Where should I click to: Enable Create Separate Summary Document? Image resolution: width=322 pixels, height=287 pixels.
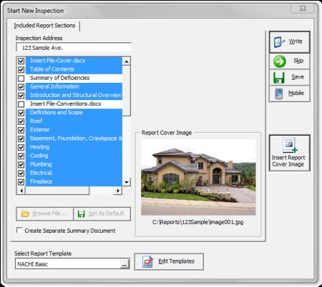(19, 230)
